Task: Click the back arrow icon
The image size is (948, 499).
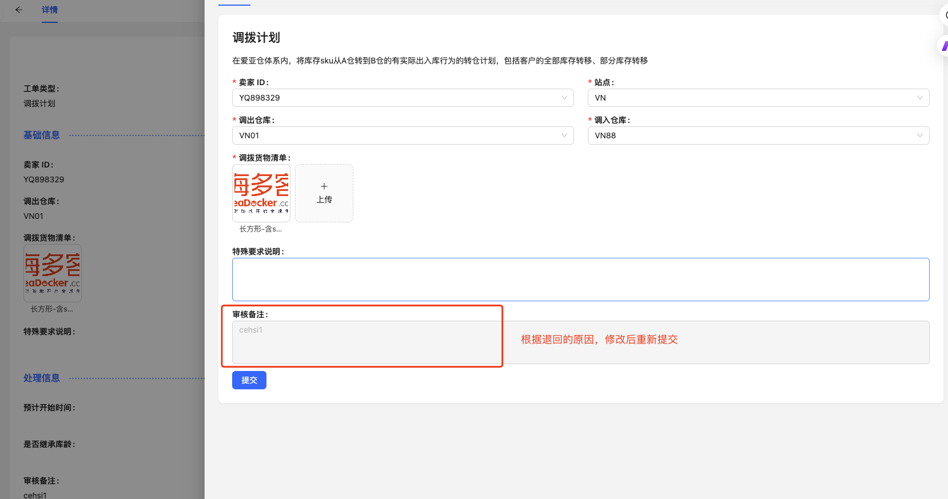Action: pyautogui.click(x=19, y=10)
